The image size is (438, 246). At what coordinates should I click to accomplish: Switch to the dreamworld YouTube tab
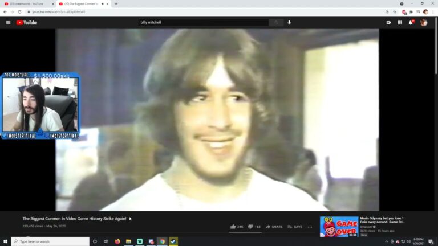pos(28,4)
